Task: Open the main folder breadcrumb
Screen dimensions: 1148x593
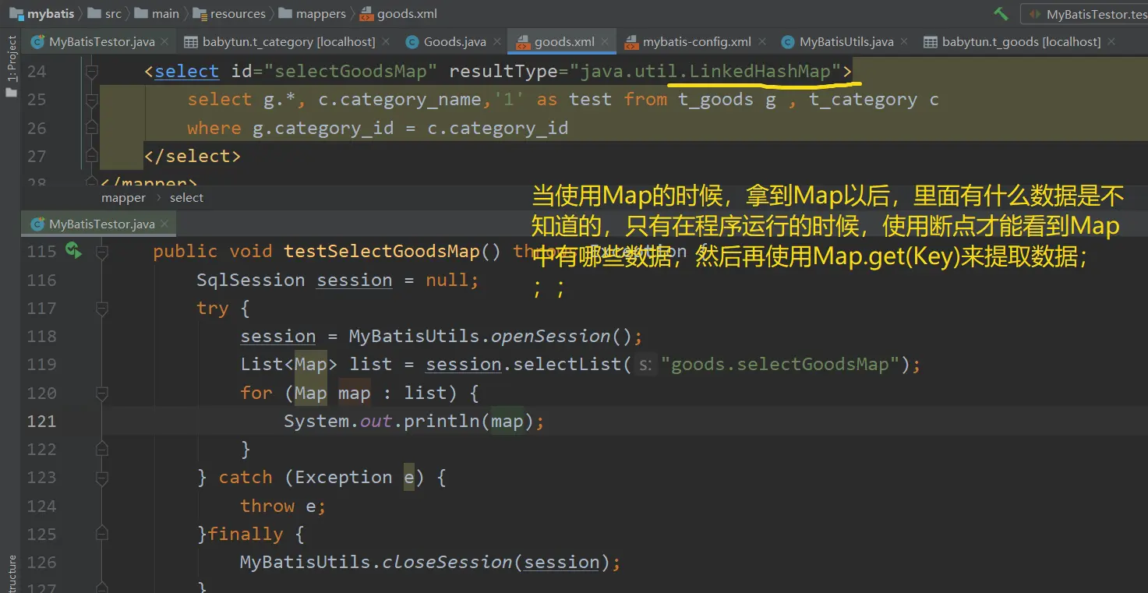Action: point(157,14)
